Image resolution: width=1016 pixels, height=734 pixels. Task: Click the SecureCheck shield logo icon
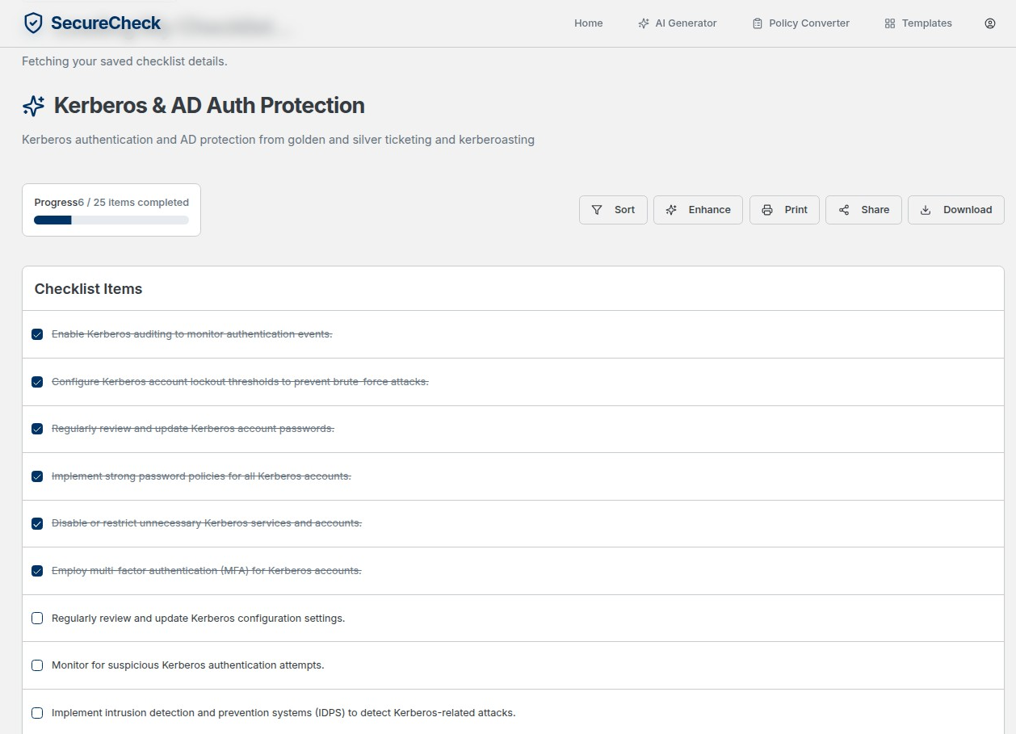(x=33, y=23)
